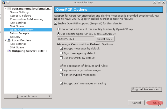Toggle Enable OpenPGP support checkbox
The image size is (167, 109).
tap(55, 24)
